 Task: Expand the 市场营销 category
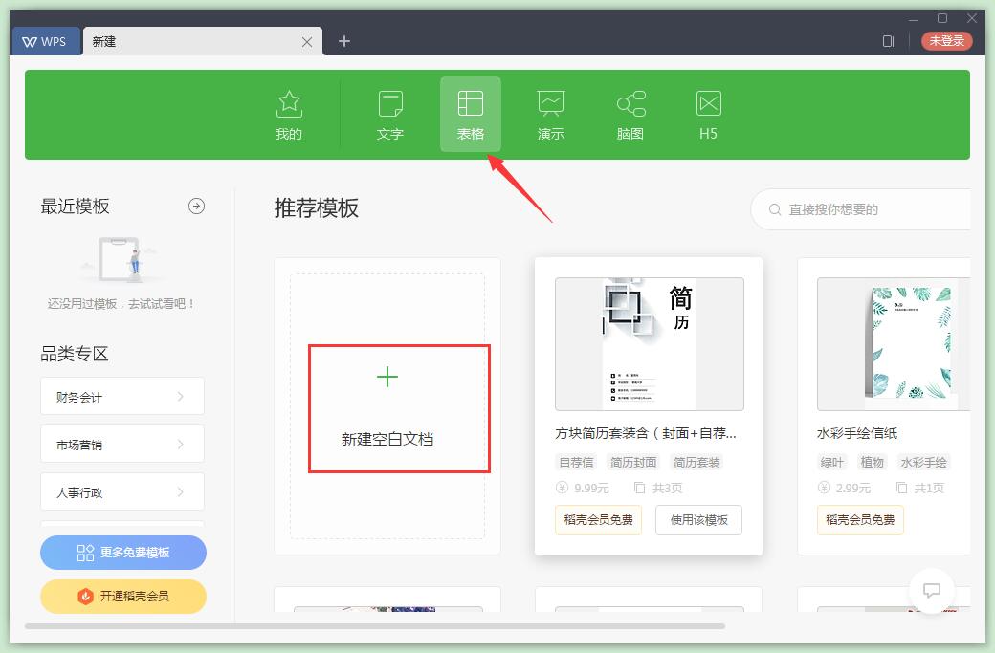pyautogui.click(x=122, y=444)
